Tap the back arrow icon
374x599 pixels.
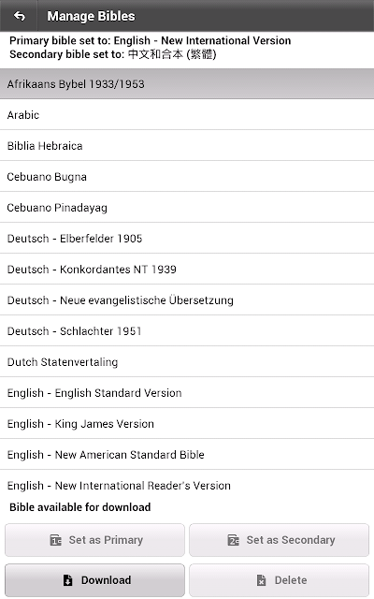point(19,16)
